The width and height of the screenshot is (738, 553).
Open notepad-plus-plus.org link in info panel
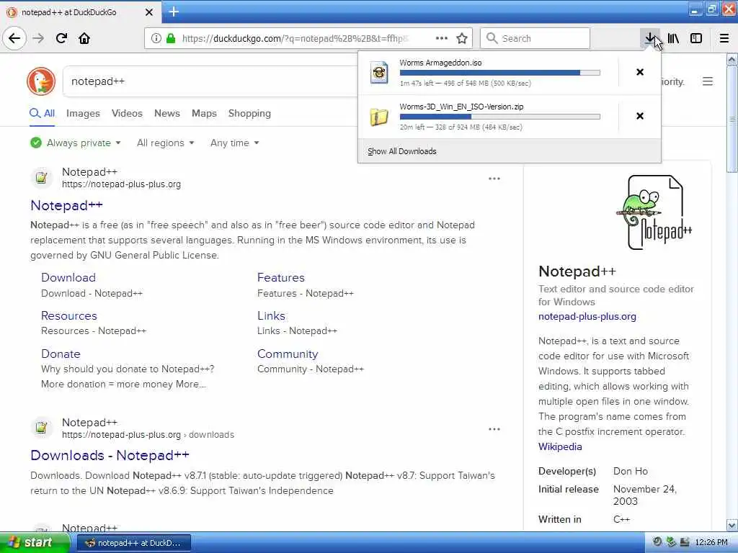(x=587, y=317)
